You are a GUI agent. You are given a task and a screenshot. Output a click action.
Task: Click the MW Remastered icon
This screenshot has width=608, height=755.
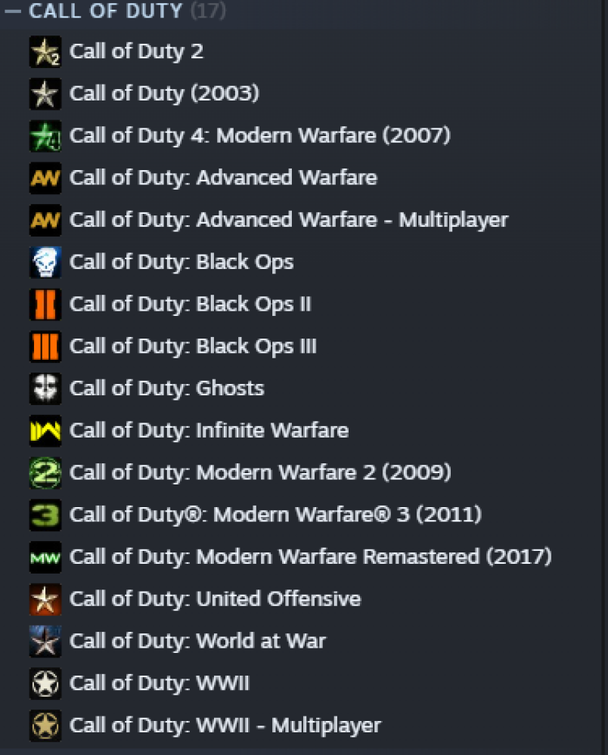click(45, 557)
